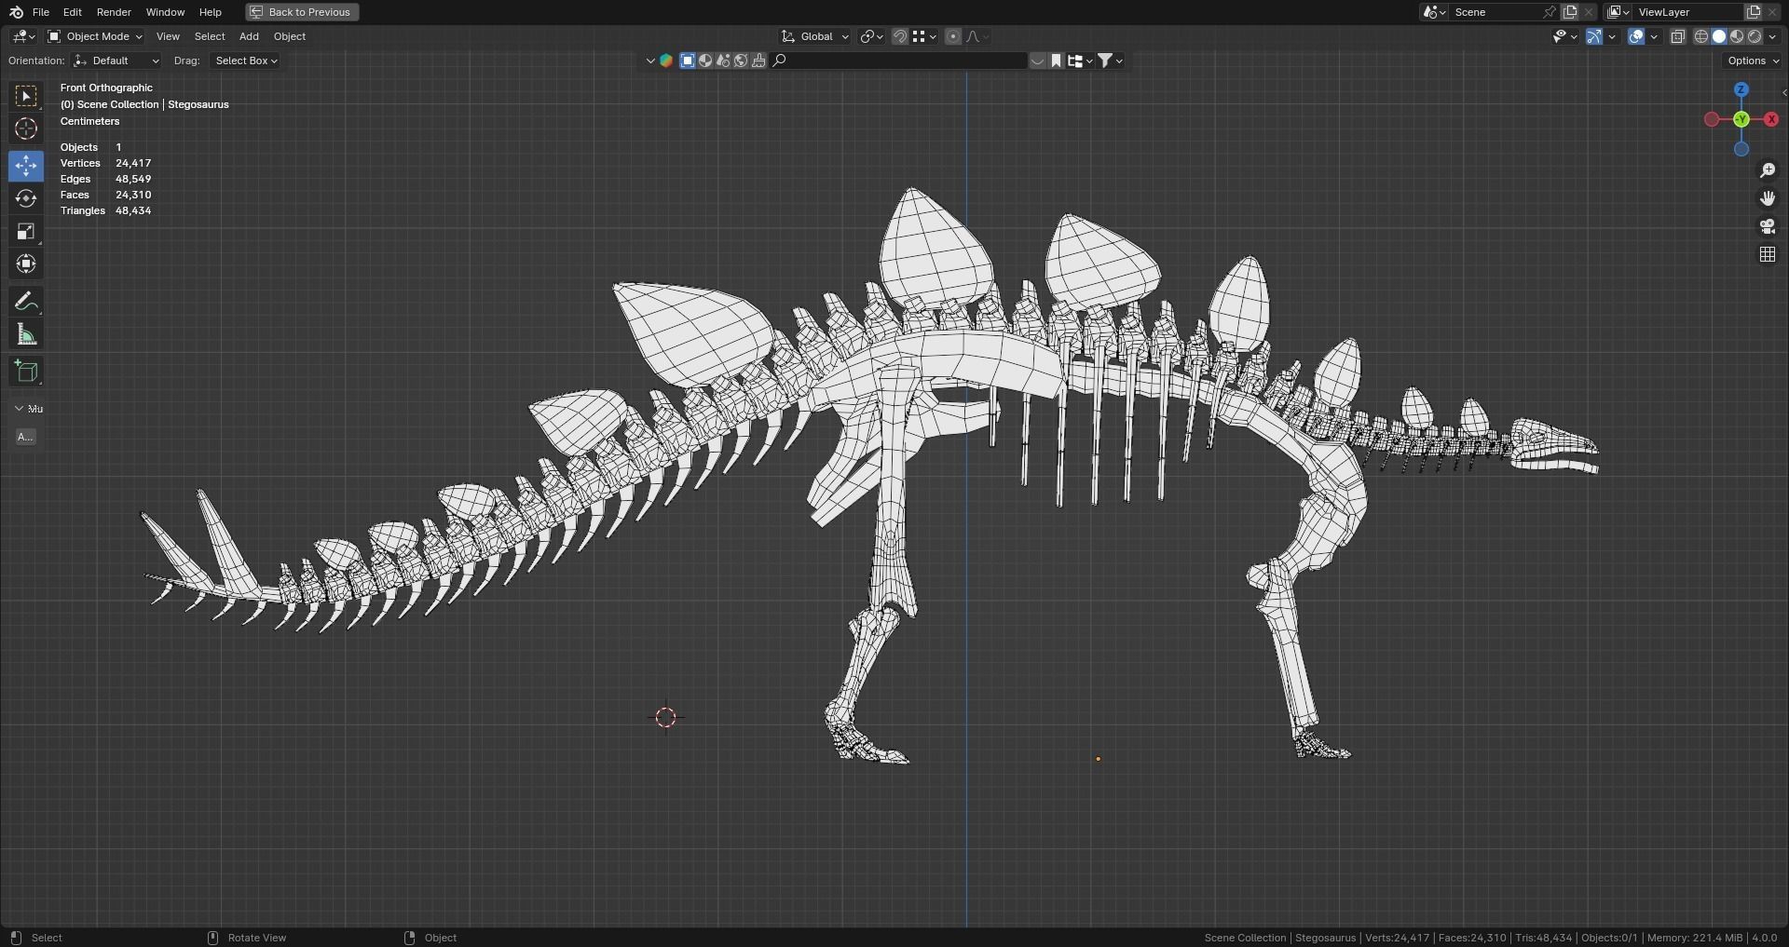Switch perspective/orthographic with the grid icon

point(1768,254)
